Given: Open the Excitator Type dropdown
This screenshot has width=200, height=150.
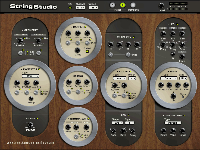Looking at the screenshot, I should click(x=30, y=76).
